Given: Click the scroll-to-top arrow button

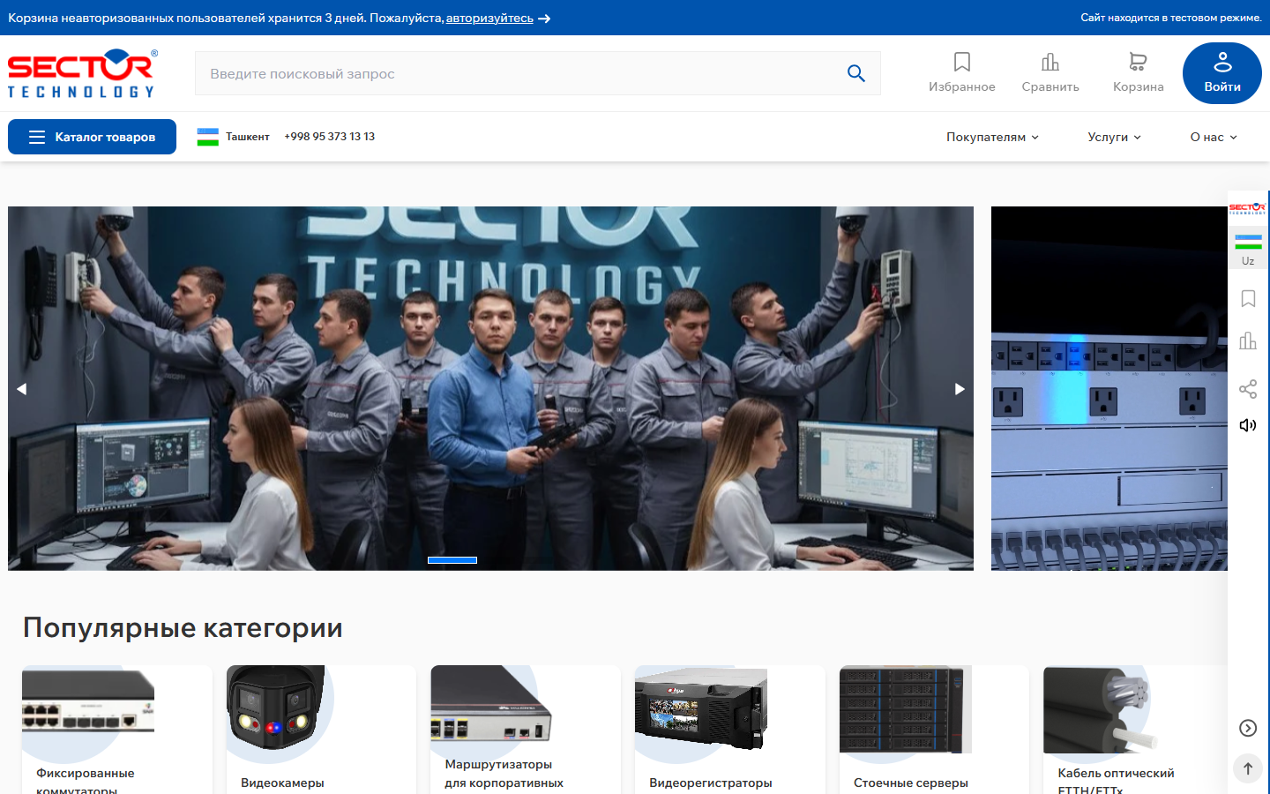Looking at the screenshot, I should 1248,768.
